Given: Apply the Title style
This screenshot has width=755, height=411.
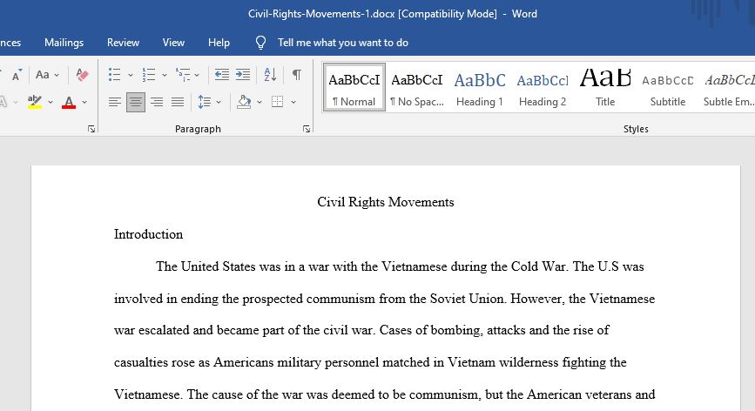Looking at the screenshot, I should click(x=604, y=88).
